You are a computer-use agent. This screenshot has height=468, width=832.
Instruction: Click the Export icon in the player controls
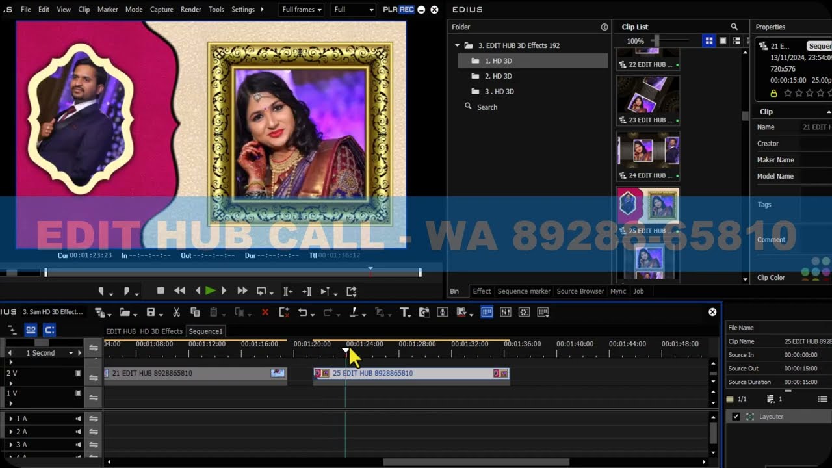tap(349, 291)
